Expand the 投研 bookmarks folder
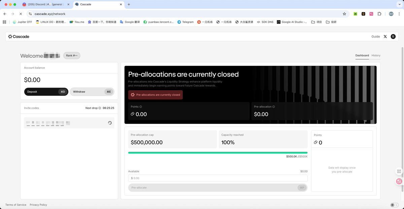The width and height of the screenshot is (404, 209). pos(331,22)
